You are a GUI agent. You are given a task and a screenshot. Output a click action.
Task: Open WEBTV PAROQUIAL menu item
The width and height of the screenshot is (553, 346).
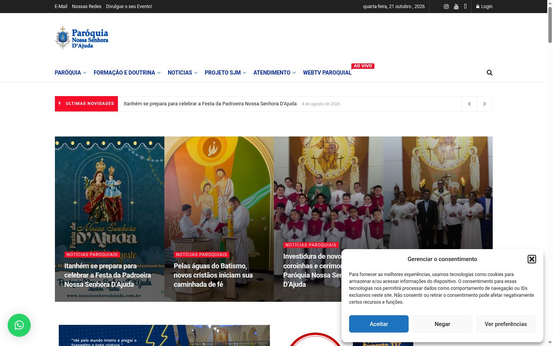pyautogui.click(x=327, y=73)
